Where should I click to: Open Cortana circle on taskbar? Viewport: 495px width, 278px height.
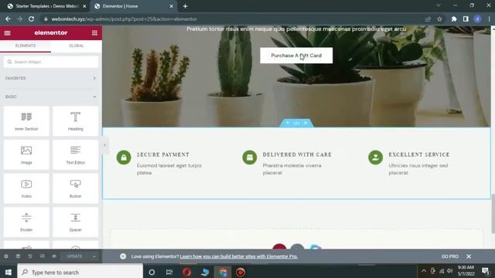tap(152, 272)
